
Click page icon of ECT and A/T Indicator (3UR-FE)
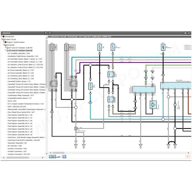point(7,50)
